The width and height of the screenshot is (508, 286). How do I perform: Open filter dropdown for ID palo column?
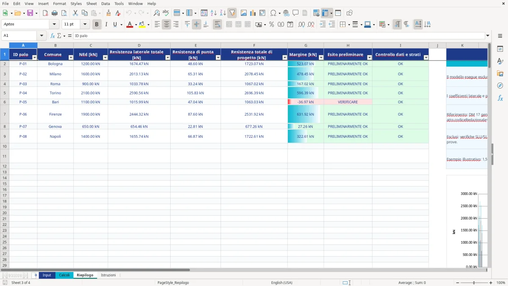[x=34, y=57]
